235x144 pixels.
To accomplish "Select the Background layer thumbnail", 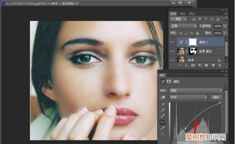I will point(181,60).
